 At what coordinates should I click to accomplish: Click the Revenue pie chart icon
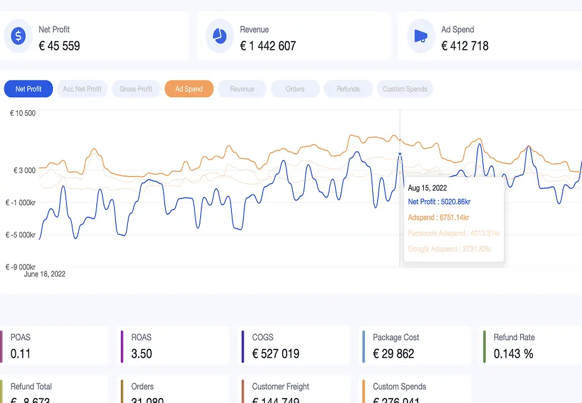point(219,36)
